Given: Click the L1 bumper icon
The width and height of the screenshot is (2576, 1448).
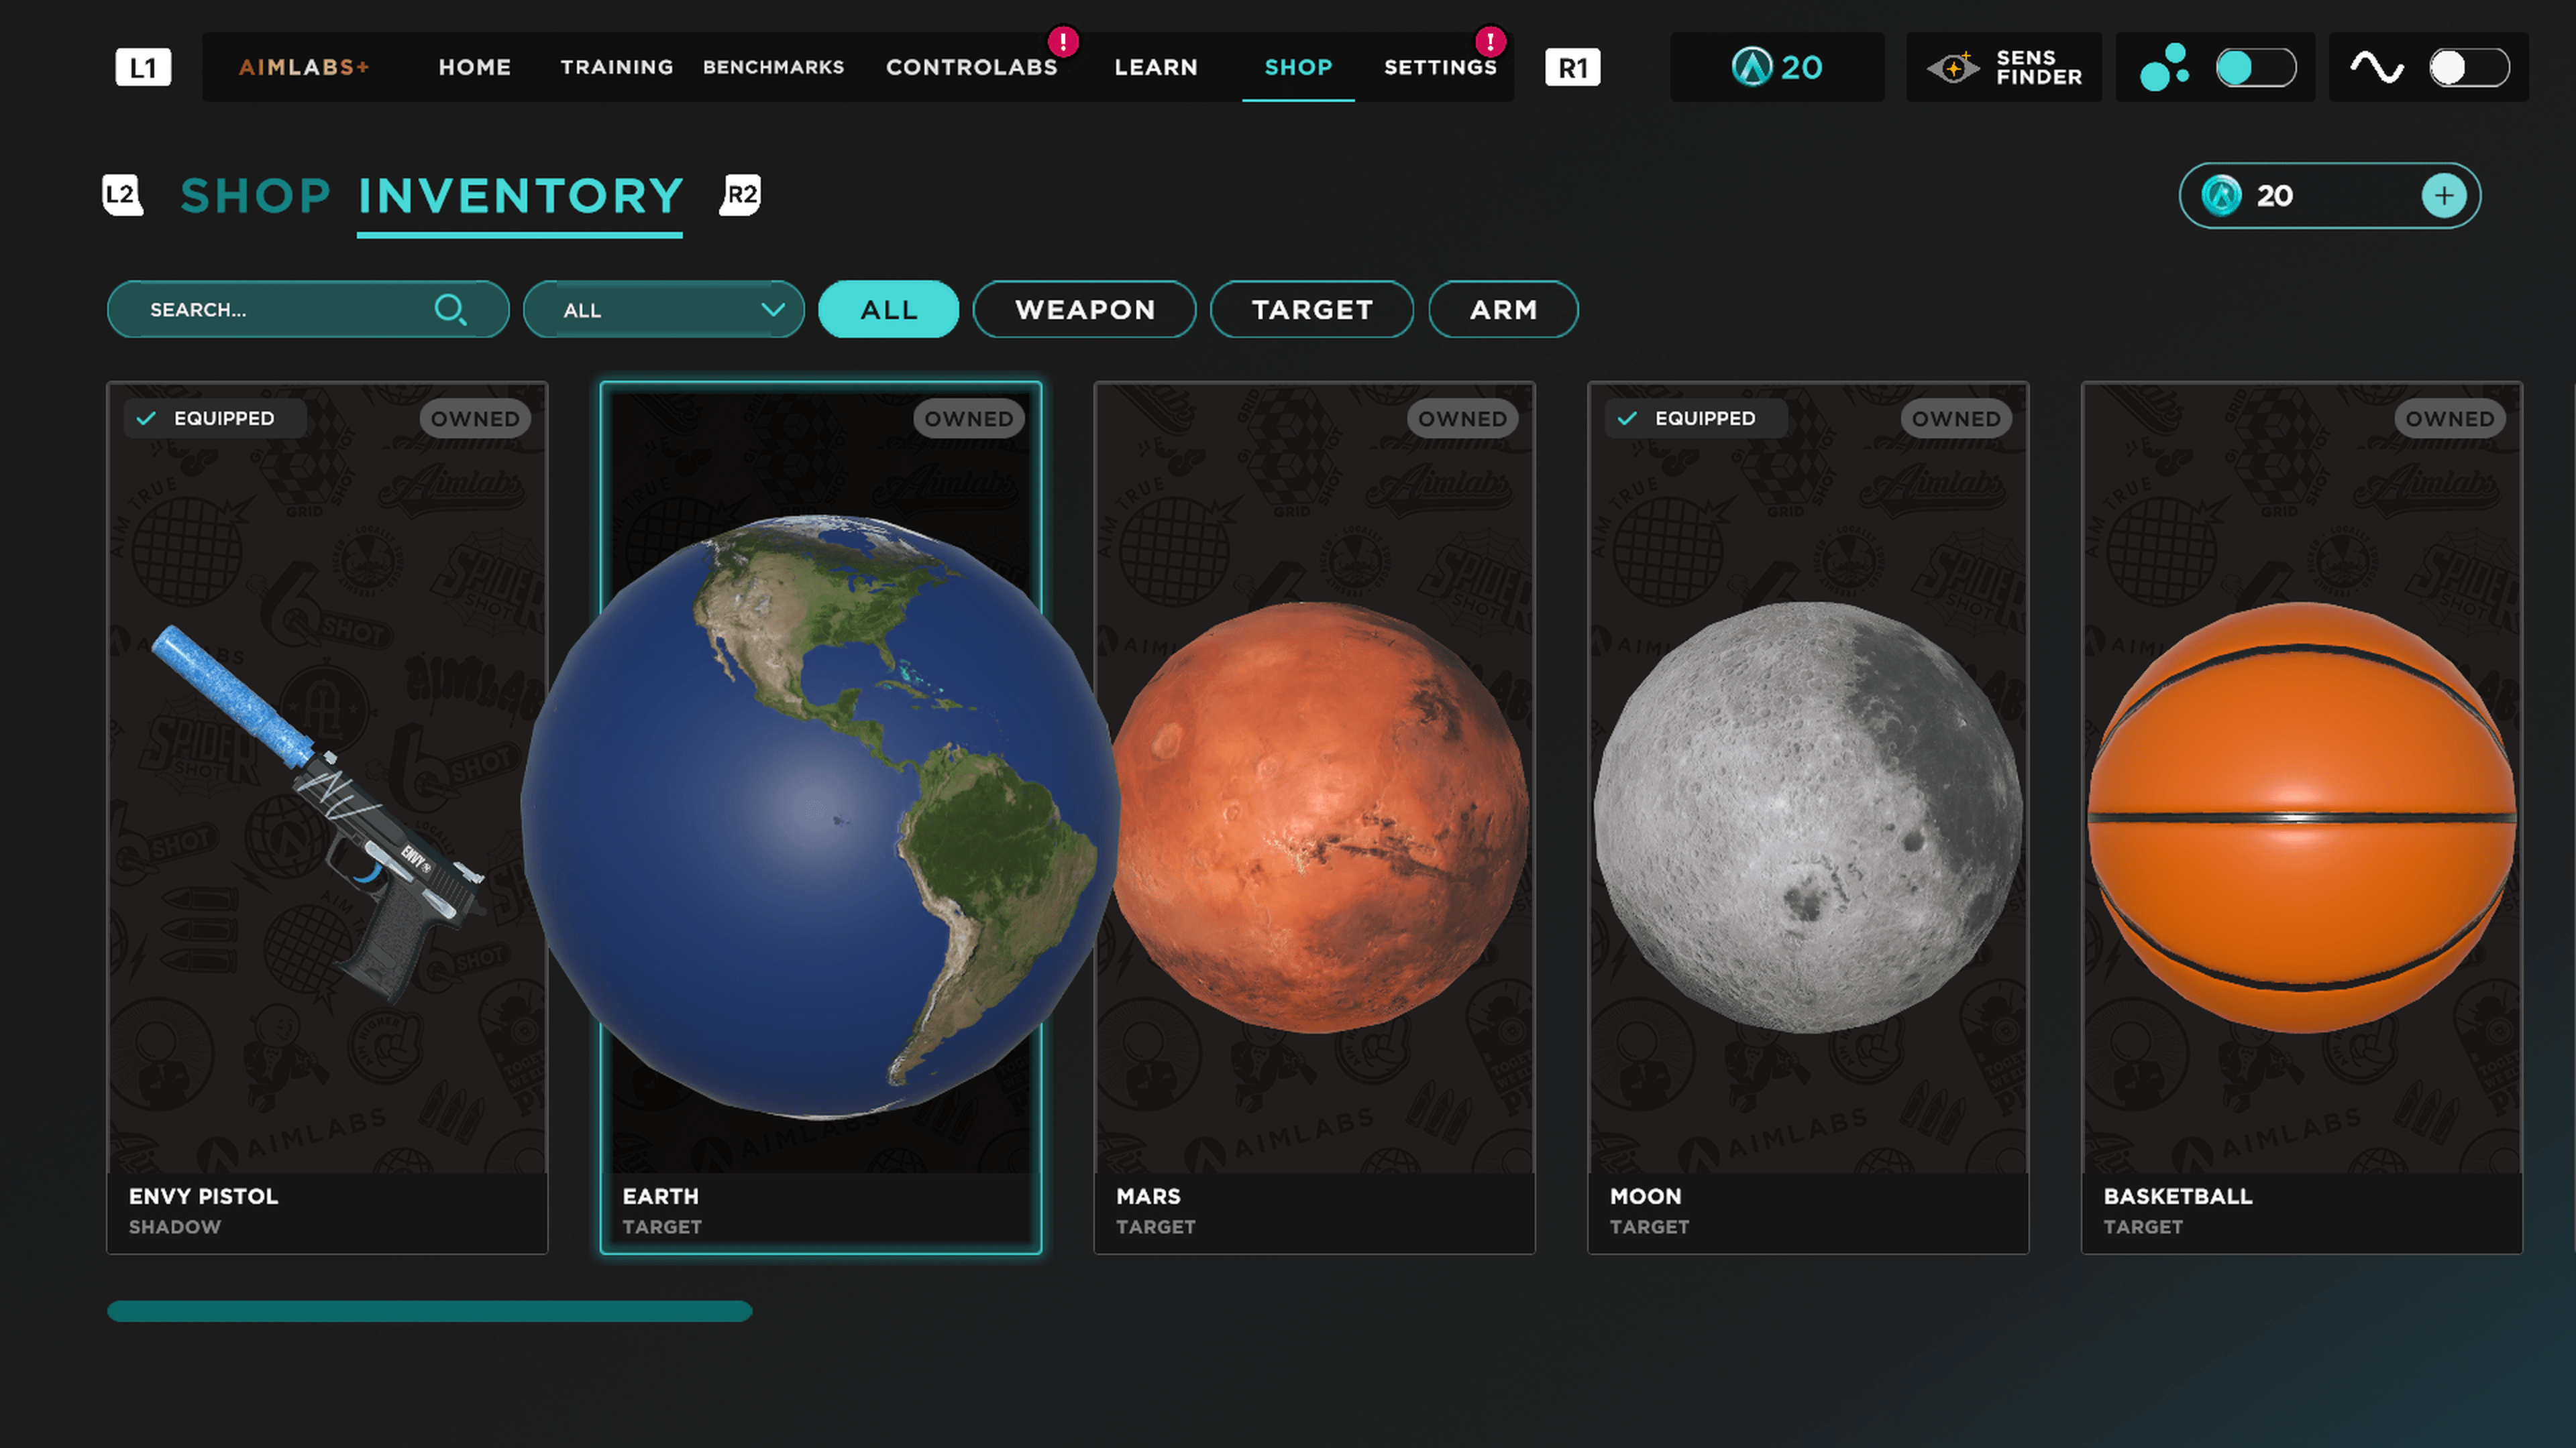Looking at the screenshot, I should (x=143, y=67).
